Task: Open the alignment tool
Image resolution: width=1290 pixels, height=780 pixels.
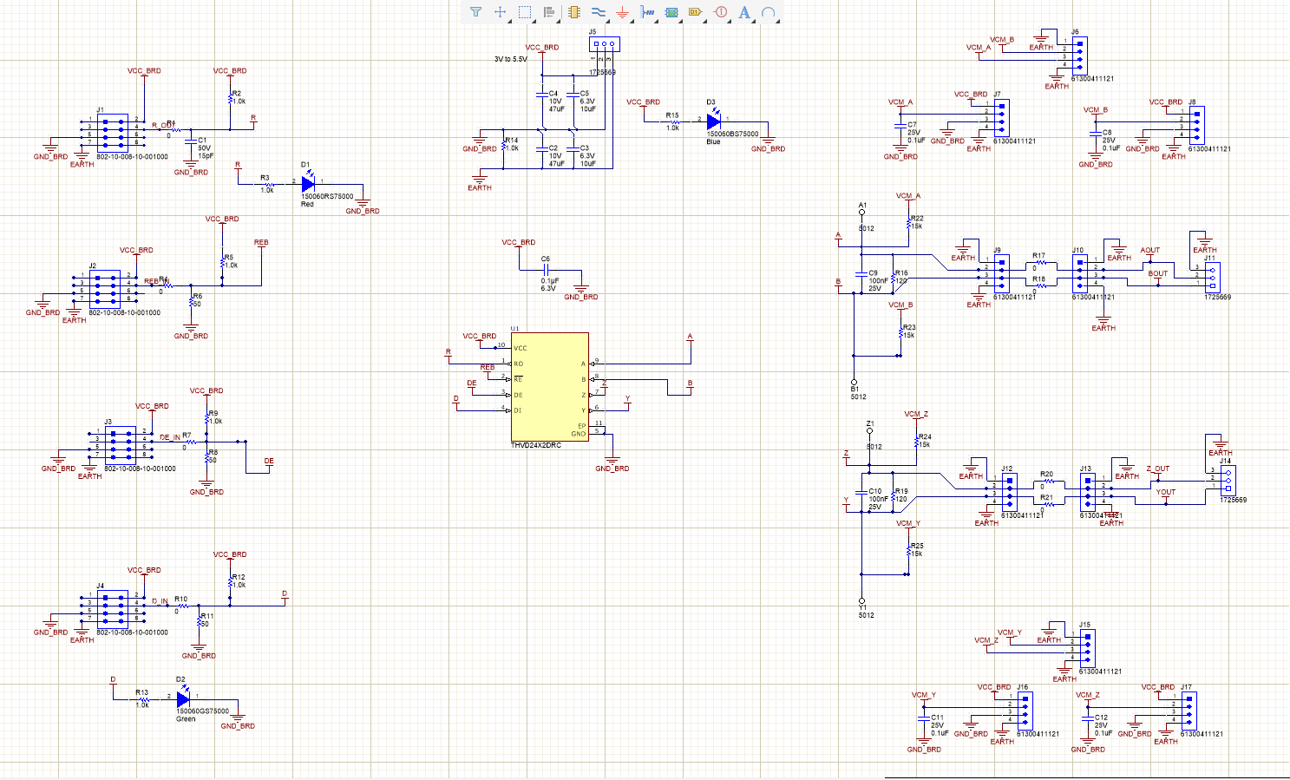Action: pyautogui.click(x=548, y=12)
